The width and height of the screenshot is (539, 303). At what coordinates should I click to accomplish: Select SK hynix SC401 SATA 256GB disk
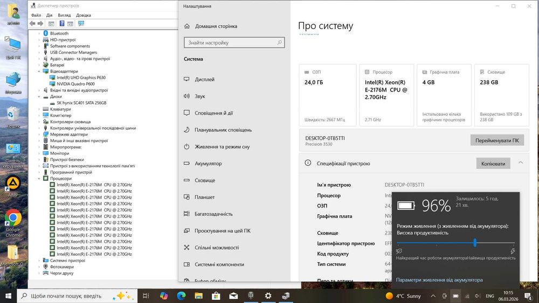(81, 103)
